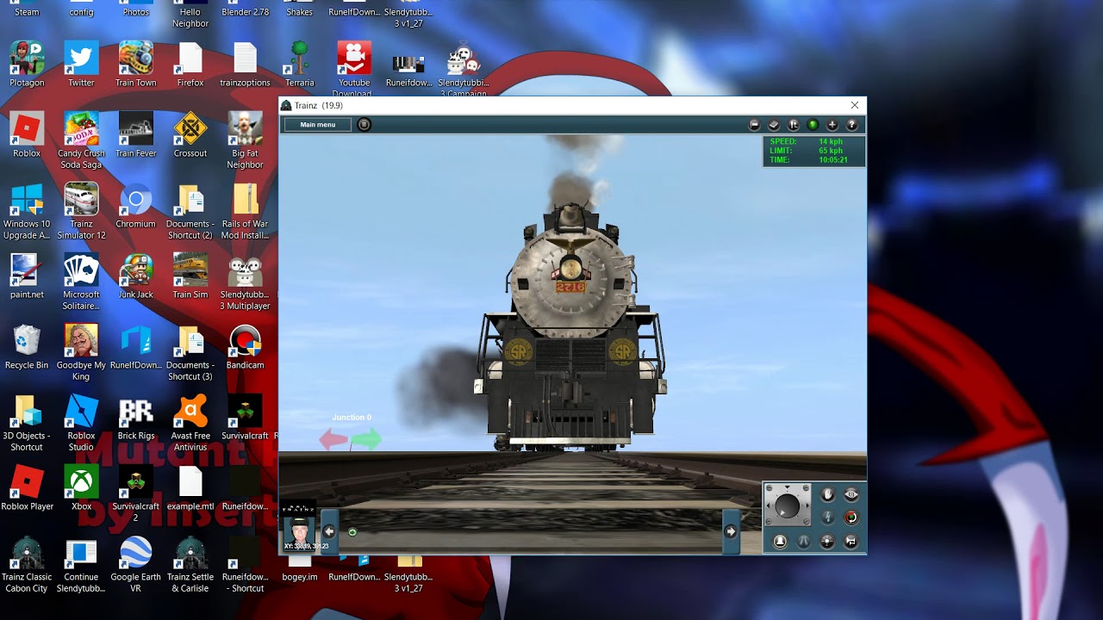Click the sander tracks icon in control panel
1103x620 pixels.
[804, 542]
